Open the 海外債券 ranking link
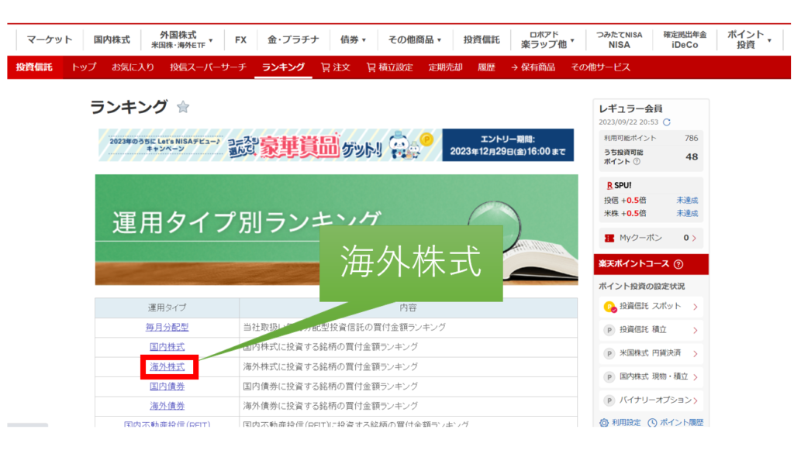Screen dimensions: 794x450 [x=167, y=406]
